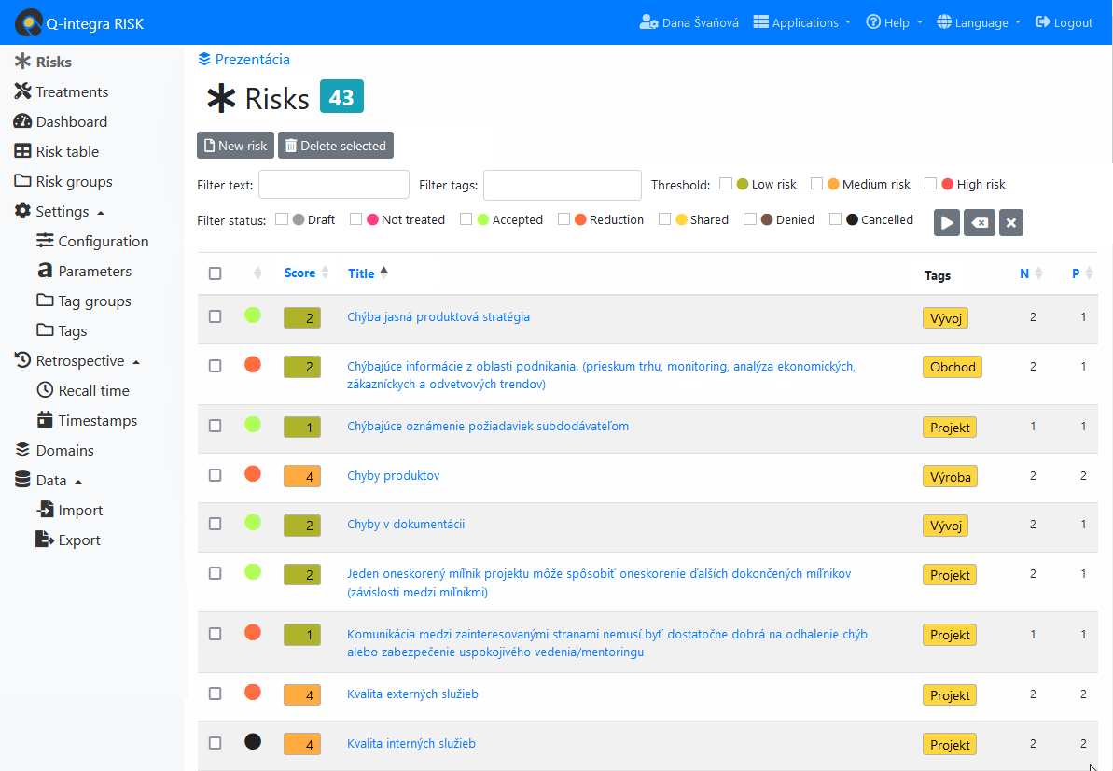Sort table by N column

point(1031,273)
